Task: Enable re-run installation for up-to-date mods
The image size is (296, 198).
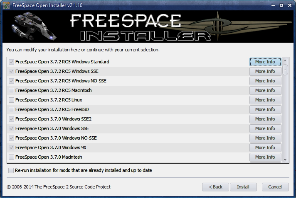Action: [11, 170]
